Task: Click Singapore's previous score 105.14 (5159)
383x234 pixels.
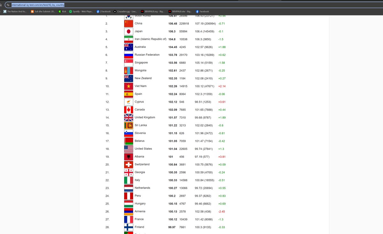Action: point(204,63)
